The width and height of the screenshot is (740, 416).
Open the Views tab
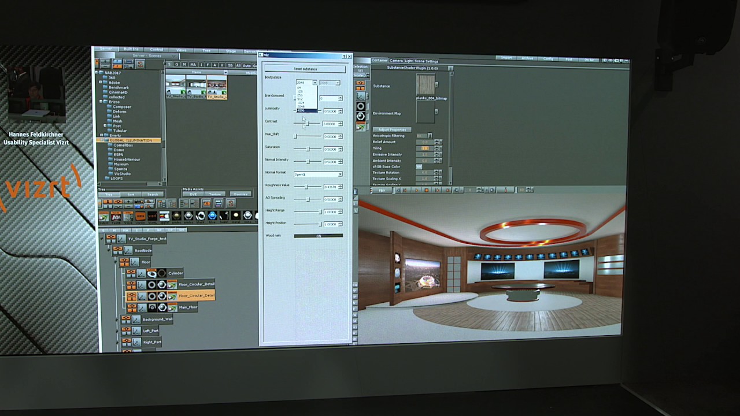click(x=182, y=50)
